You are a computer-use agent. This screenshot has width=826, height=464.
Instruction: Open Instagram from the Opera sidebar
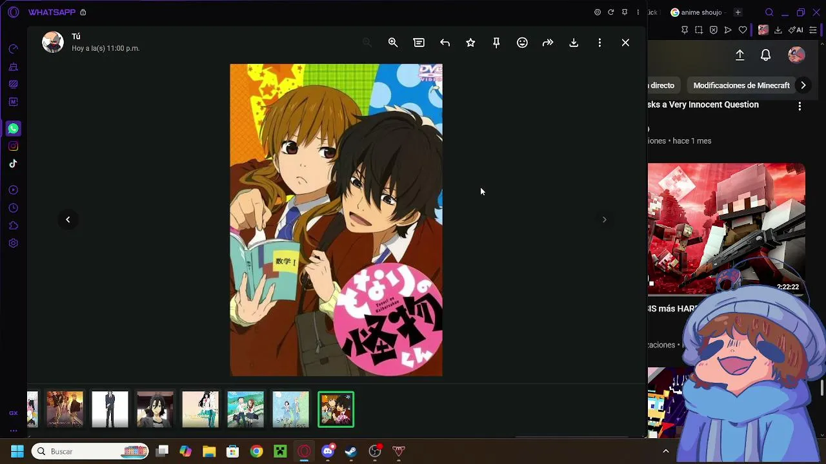14,146
